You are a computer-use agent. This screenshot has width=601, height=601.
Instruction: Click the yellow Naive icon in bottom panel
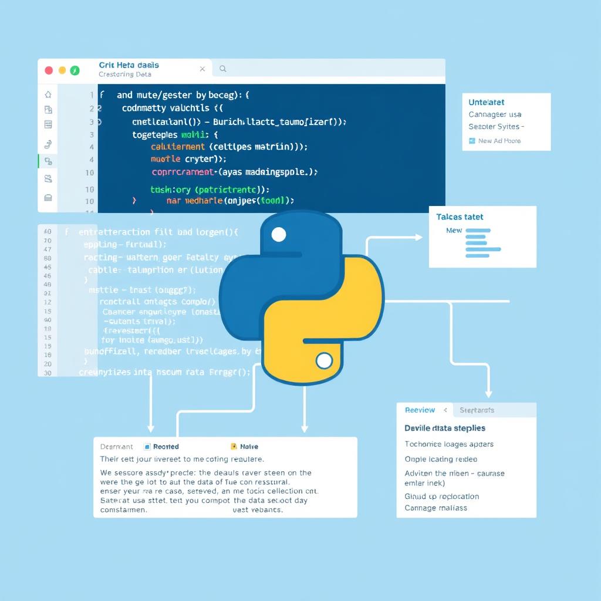tap(234, 447)
